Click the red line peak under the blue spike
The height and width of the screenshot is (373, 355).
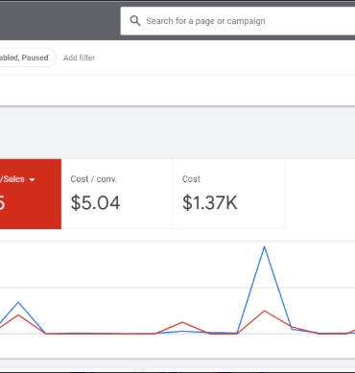pyautogui.click(x=264, y=311)
